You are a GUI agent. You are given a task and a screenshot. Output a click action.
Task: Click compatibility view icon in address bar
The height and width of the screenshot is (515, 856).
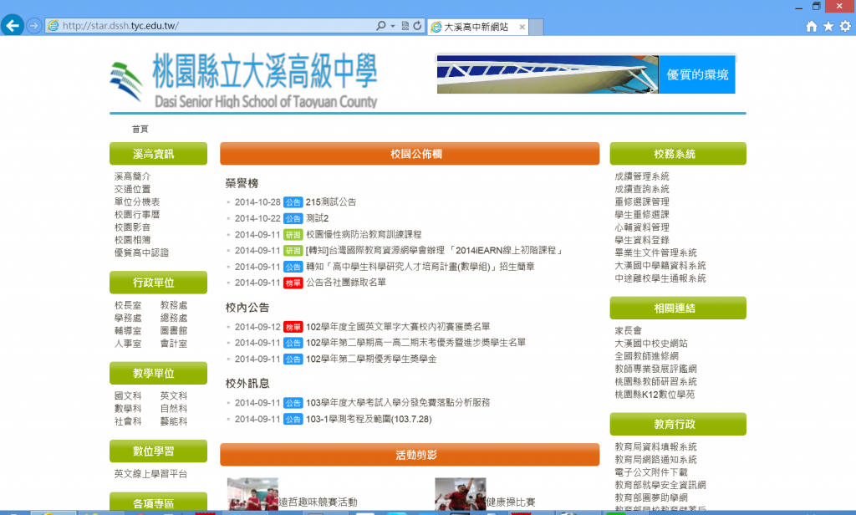pyautogui.click(x=405, y=26)
